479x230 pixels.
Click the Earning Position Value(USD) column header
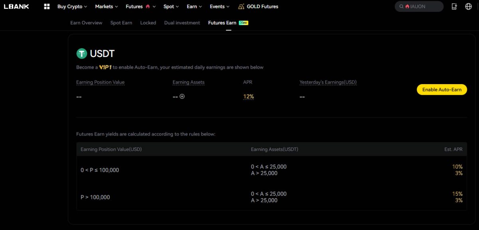(111, 149)
